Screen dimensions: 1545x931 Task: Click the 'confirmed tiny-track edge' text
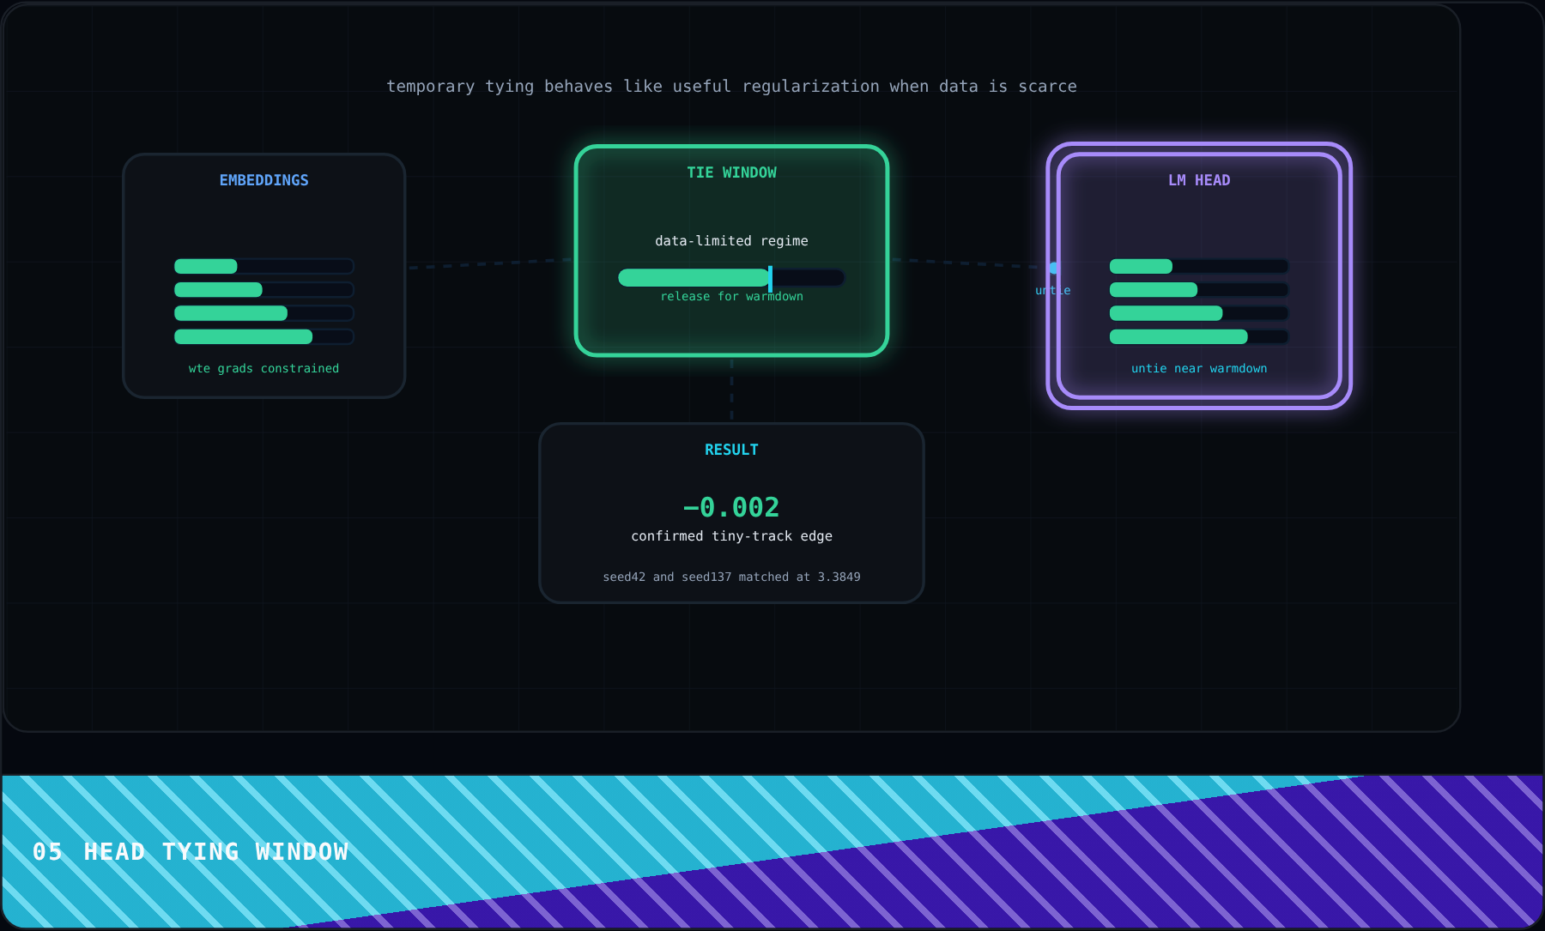(x=731, y=535)
